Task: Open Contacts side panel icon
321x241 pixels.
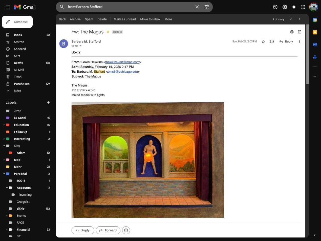Action: click(315, 57)
